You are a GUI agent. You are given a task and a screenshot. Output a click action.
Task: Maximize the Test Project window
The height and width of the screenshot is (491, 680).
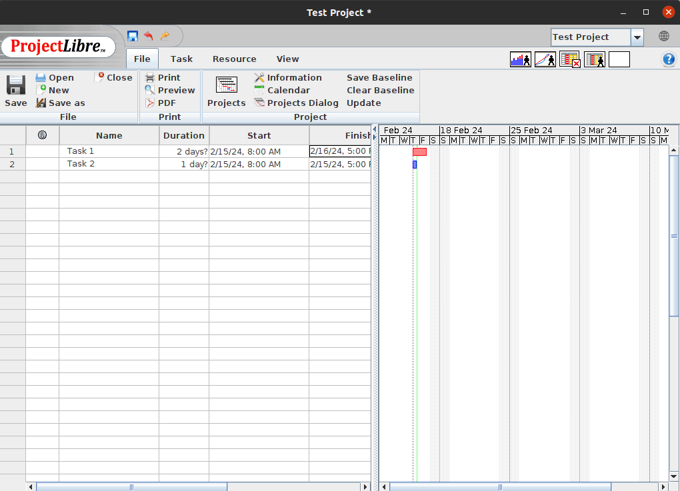click(x=646, y=12)
